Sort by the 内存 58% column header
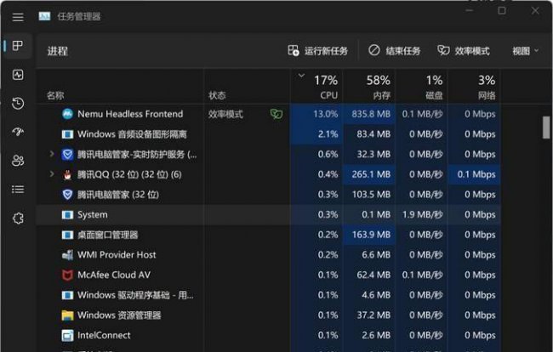Screen dimensions: 553x352 (369, 87)
